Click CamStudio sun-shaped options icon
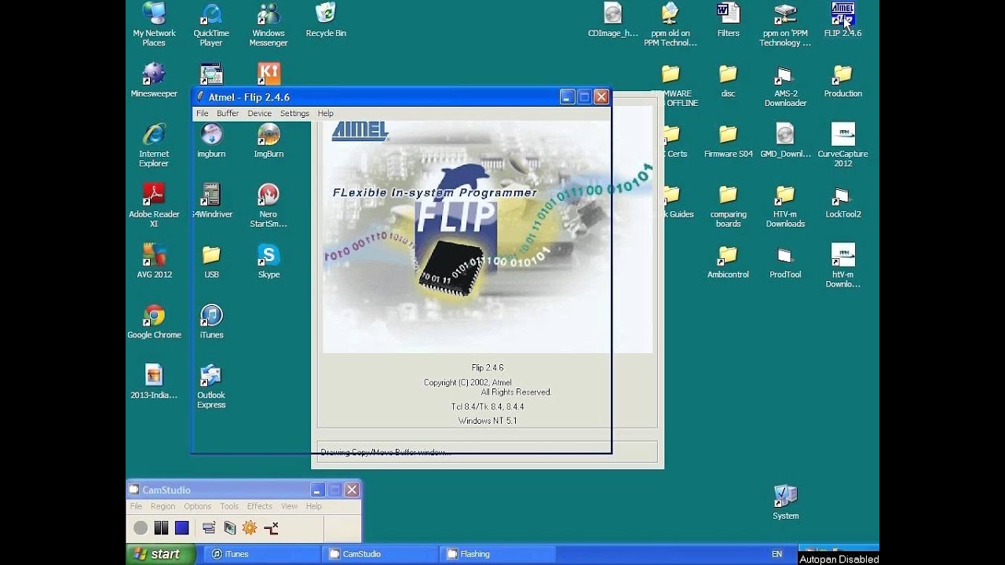 250,528
